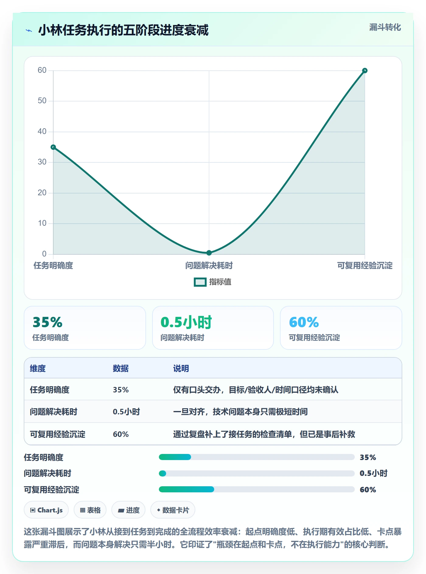Click the 0.5小时 cell in the table
426x574 pixels.
point(126,412)
